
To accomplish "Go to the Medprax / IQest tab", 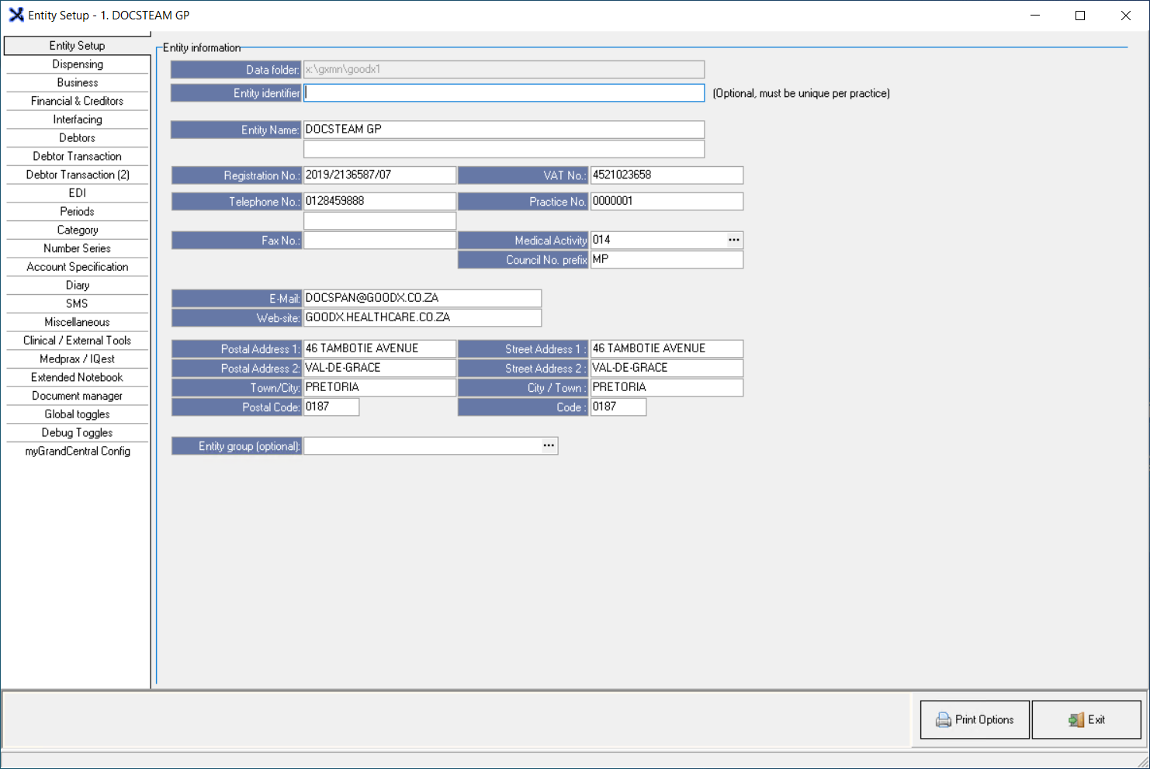I will point(77,359).
